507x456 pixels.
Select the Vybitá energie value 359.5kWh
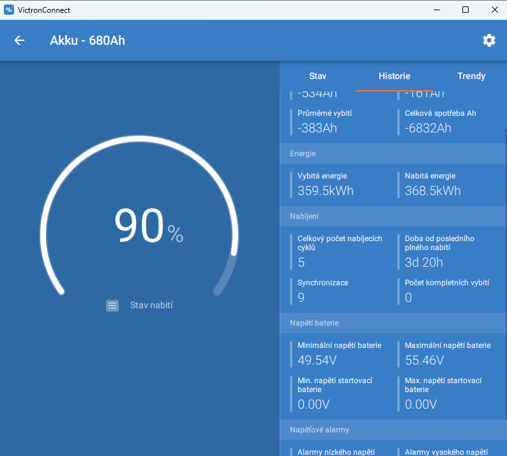click(325, 191)
